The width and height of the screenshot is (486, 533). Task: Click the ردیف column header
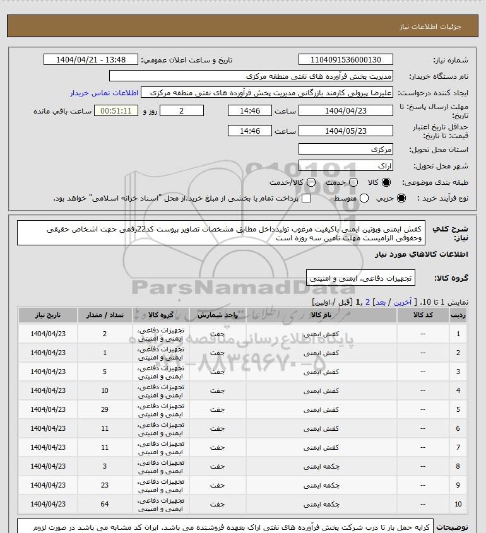(x=458, y=315)
